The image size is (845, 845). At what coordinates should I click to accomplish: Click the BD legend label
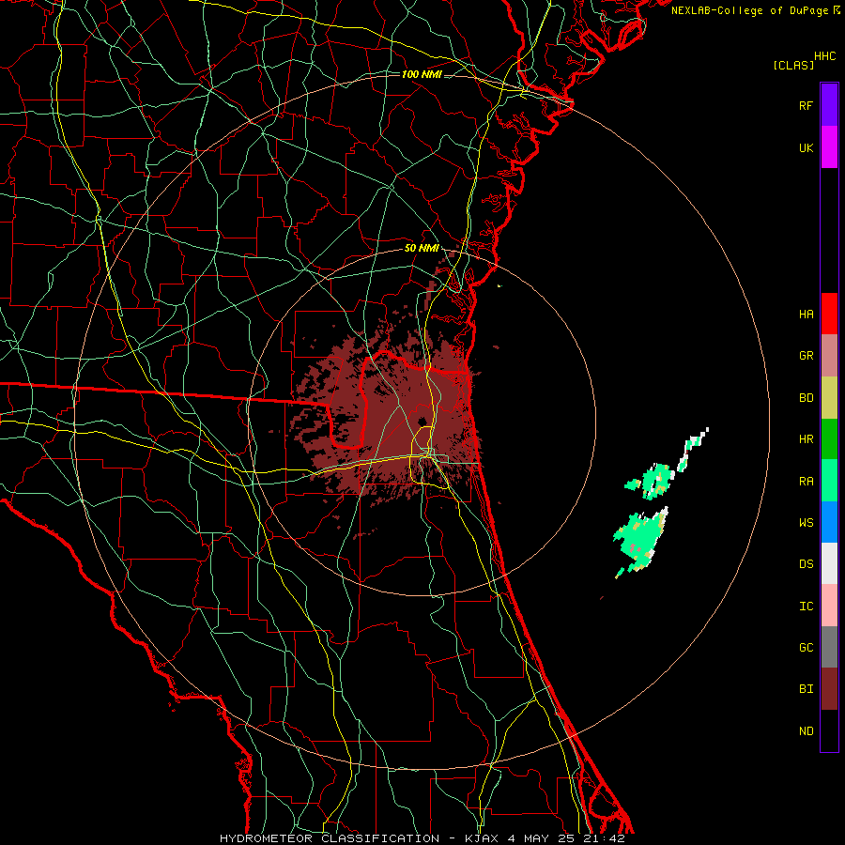pos(806,398)
